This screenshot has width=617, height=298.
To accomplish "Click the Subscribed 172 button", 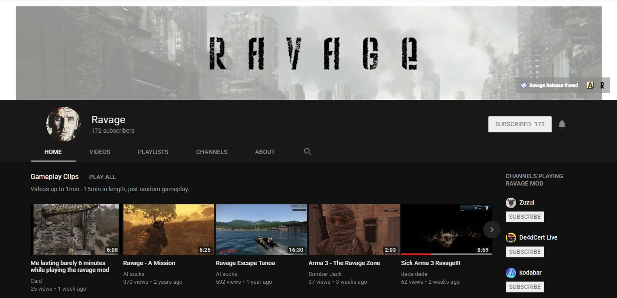I will pyautogui.click(x=520, y=124).
